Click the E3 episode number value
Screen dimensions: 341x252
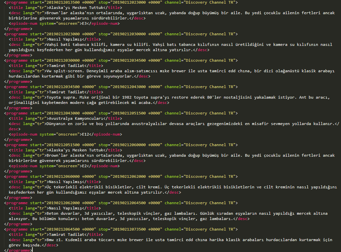pyautogui.click(x=86, y=24)
